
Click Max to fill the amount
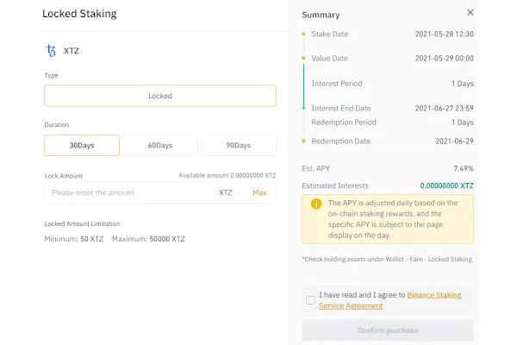pyautogui.click(x=259, y=193)
